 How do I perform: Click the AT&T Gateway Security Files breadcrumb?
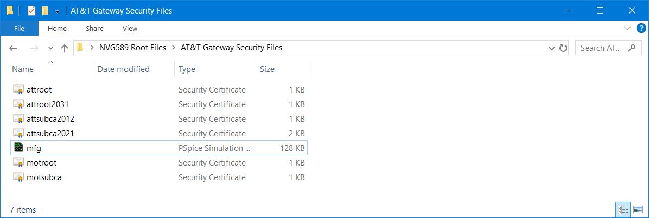[231, 48]
